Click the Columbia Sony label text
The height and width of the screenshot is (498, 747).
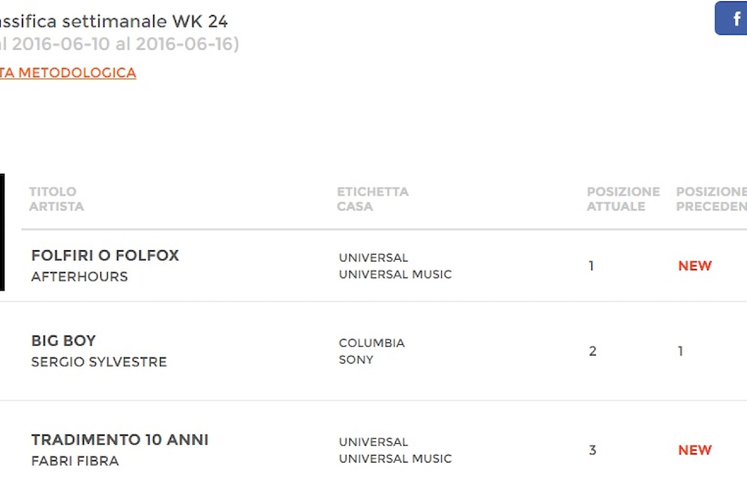[x=372, y=351]
